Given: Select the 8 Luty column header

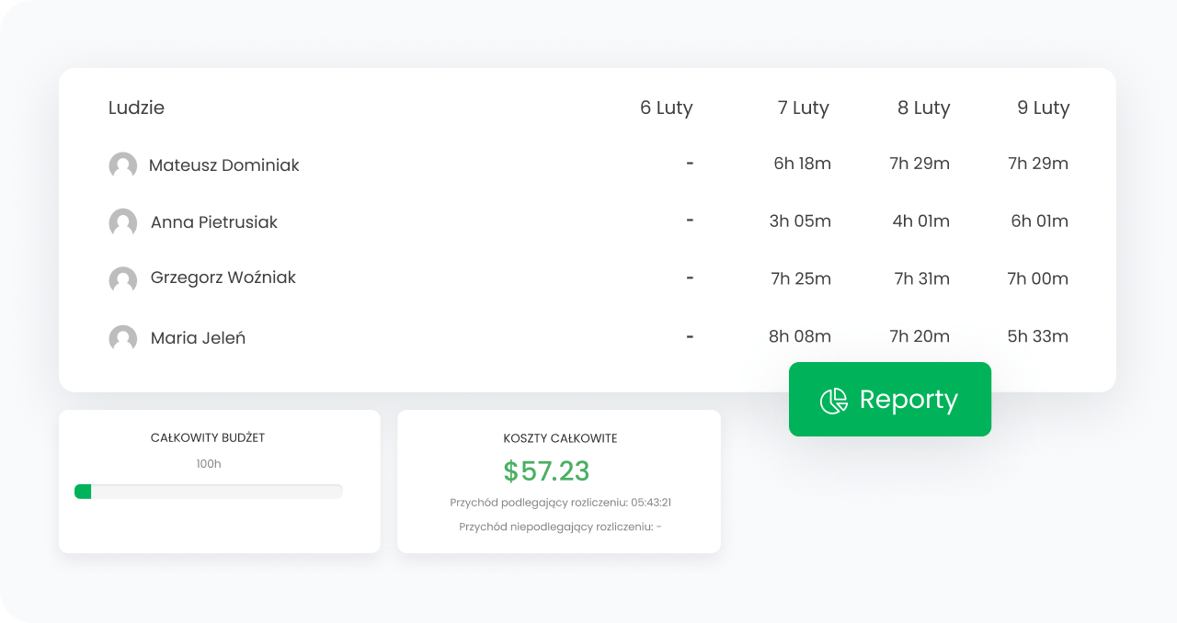Looking at the screenshot, I should [924, 108].
